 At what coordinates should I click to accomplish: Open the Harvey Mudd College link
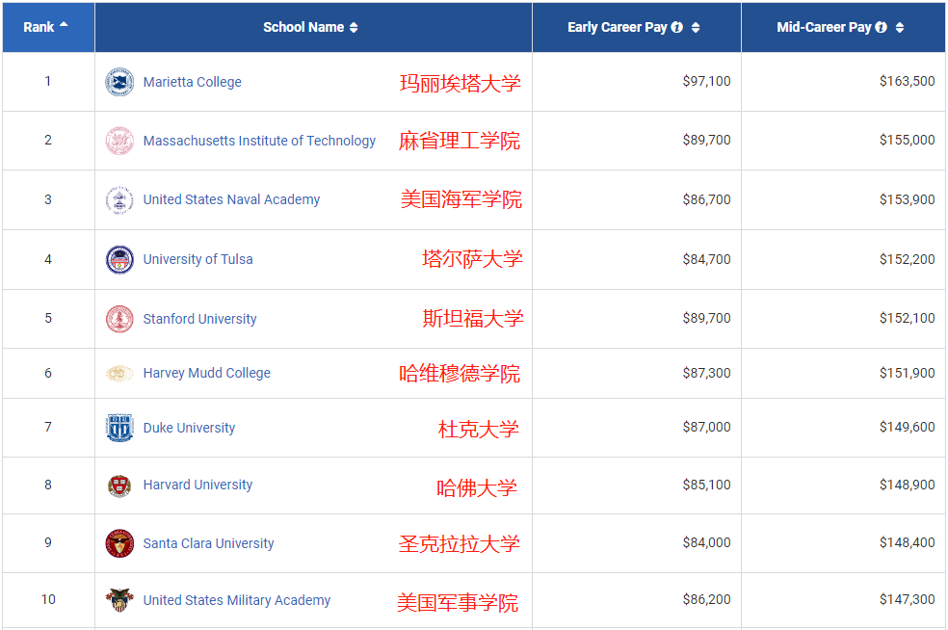[x=206, y=373]
